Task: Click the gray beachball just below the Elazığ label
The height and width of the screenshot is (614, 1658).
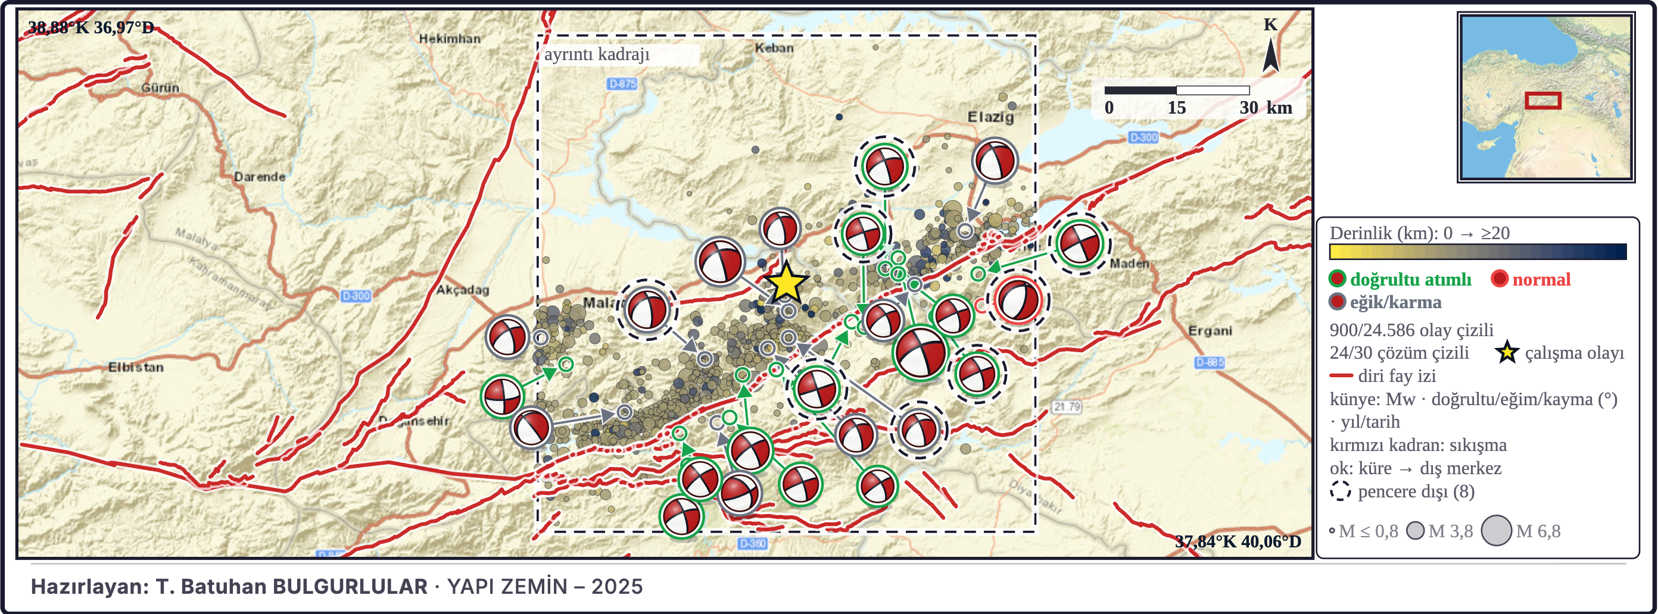Action: pos(995,161)
